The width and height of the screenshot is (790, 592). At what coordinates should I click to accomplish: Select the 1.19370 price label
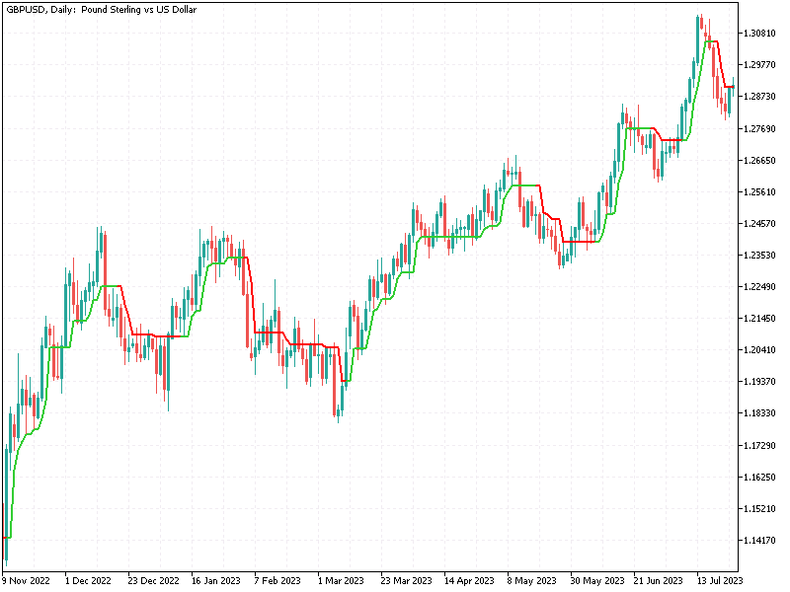pos(759,382)
